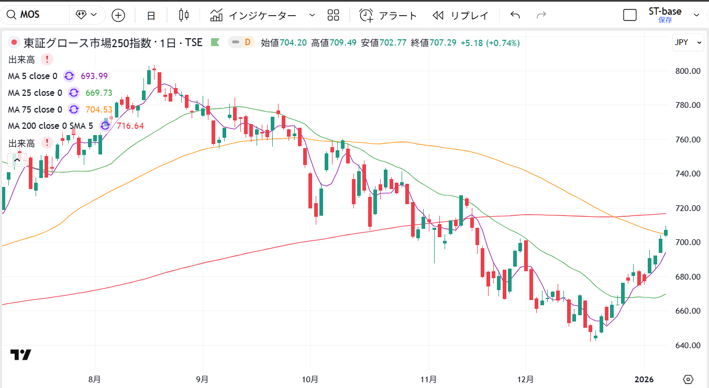Screen dimensions: 709x388
Task: Click the refresh icon next to MA 5
Action: click(x=69, y=76)
